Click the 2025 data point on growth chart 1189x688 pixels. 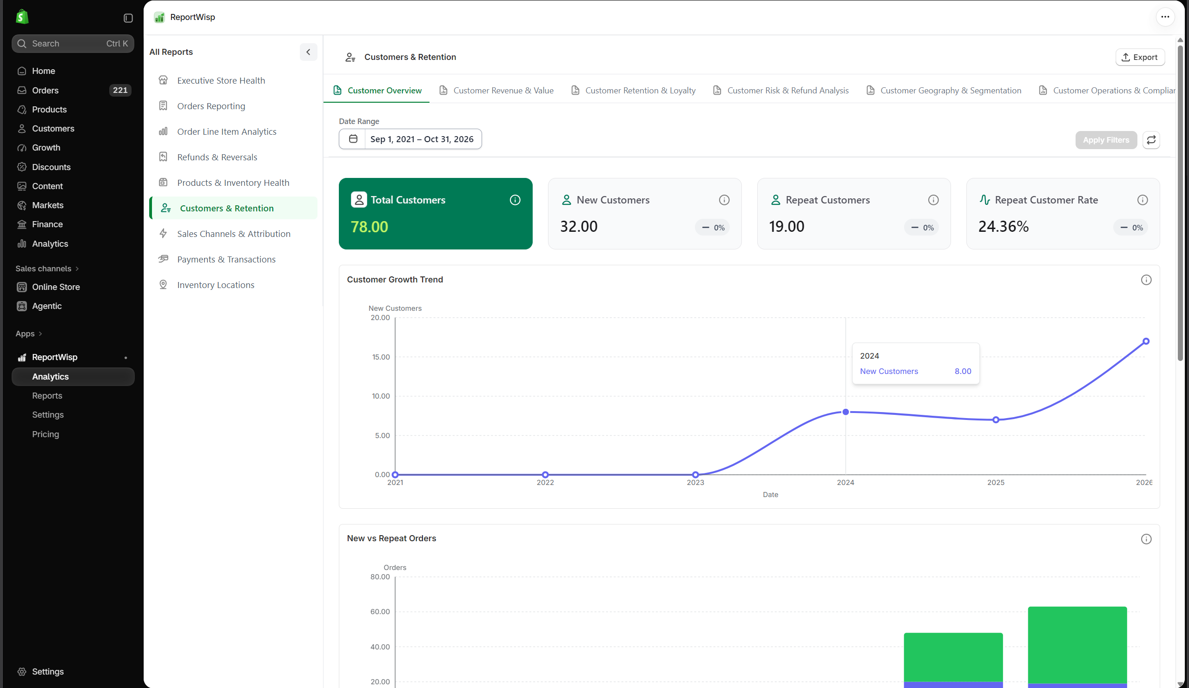coord(996,419)
